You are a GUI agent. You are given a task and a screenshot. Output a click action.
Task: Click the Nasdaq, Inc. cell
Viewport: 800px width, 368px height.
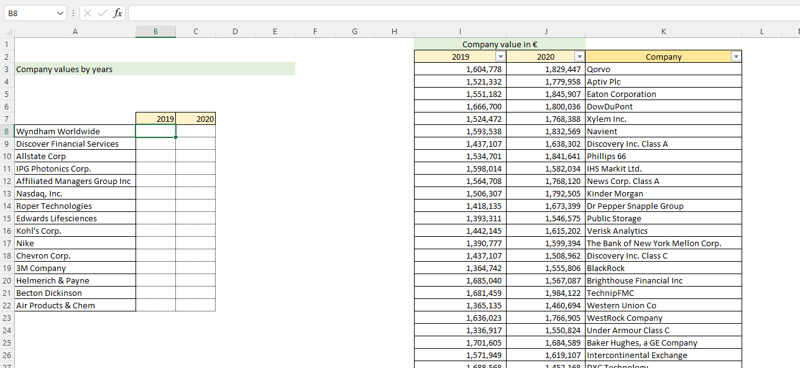pos(75,193)
